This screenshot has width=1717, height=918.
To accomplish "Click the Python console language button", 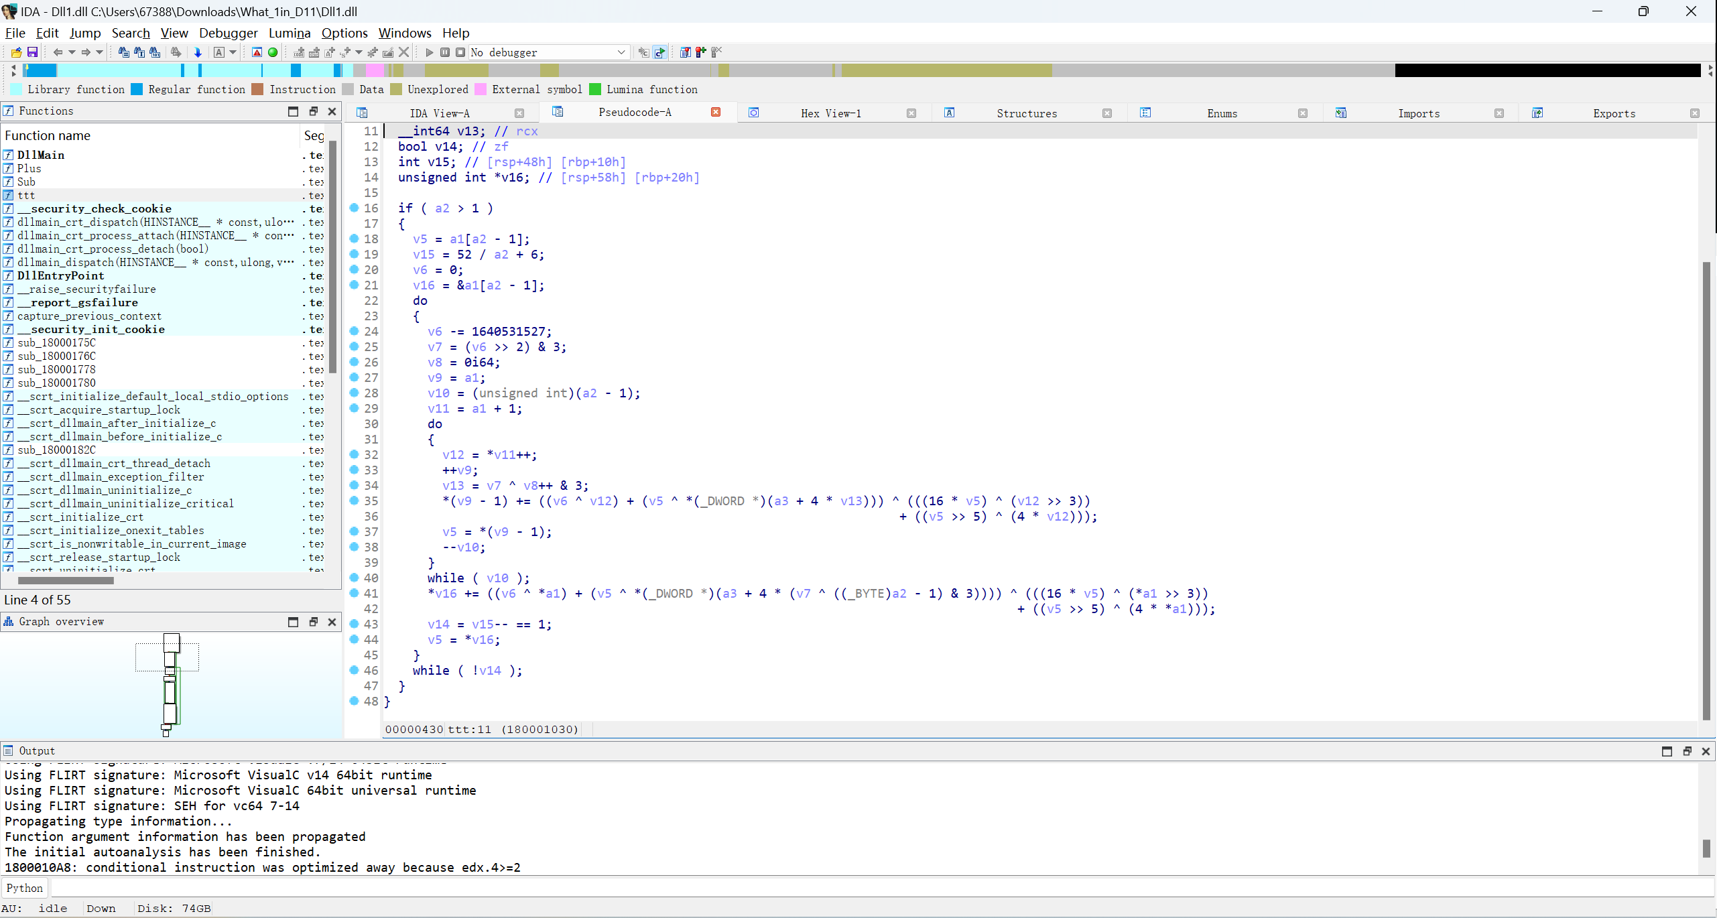I will [x=25, y=888].
